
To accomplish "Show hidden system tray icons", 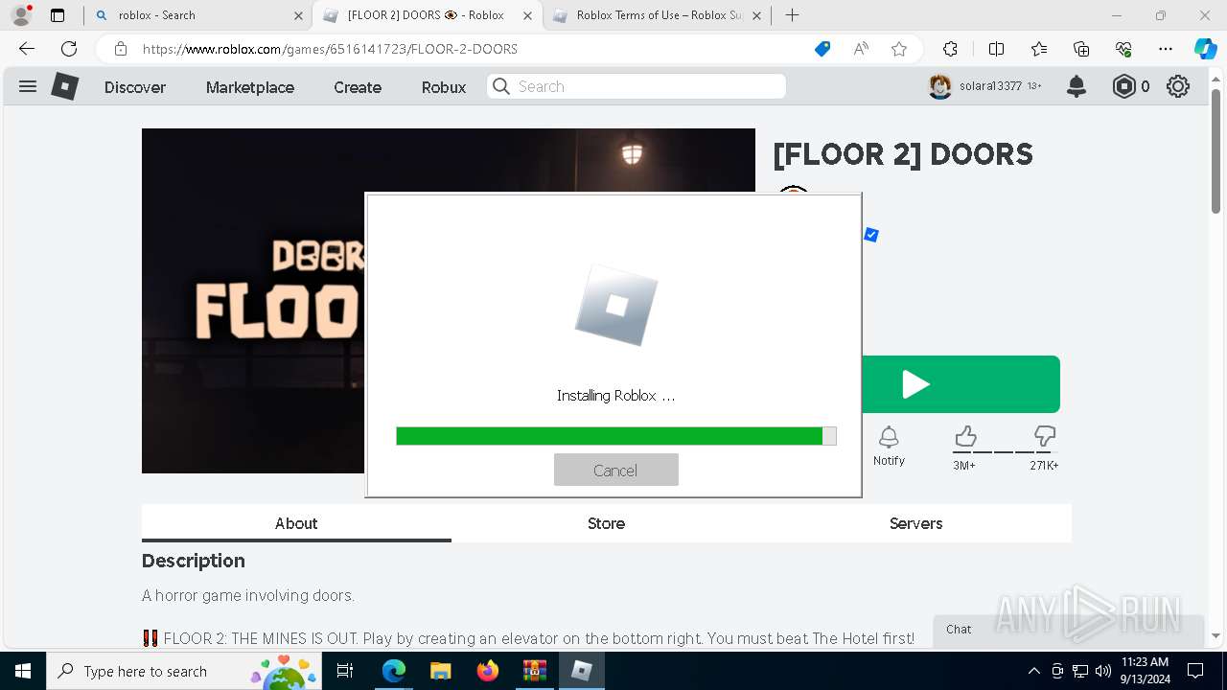I will click(x=1033, y=671).
